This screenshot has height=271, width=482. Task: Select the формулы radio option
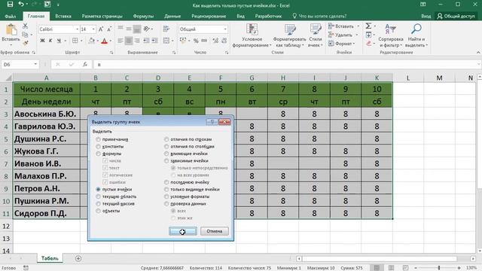[x=98, y=154]
